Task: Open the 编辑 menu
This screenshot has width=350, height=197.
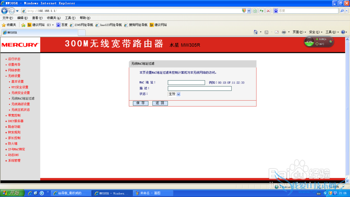Action: 22,18
